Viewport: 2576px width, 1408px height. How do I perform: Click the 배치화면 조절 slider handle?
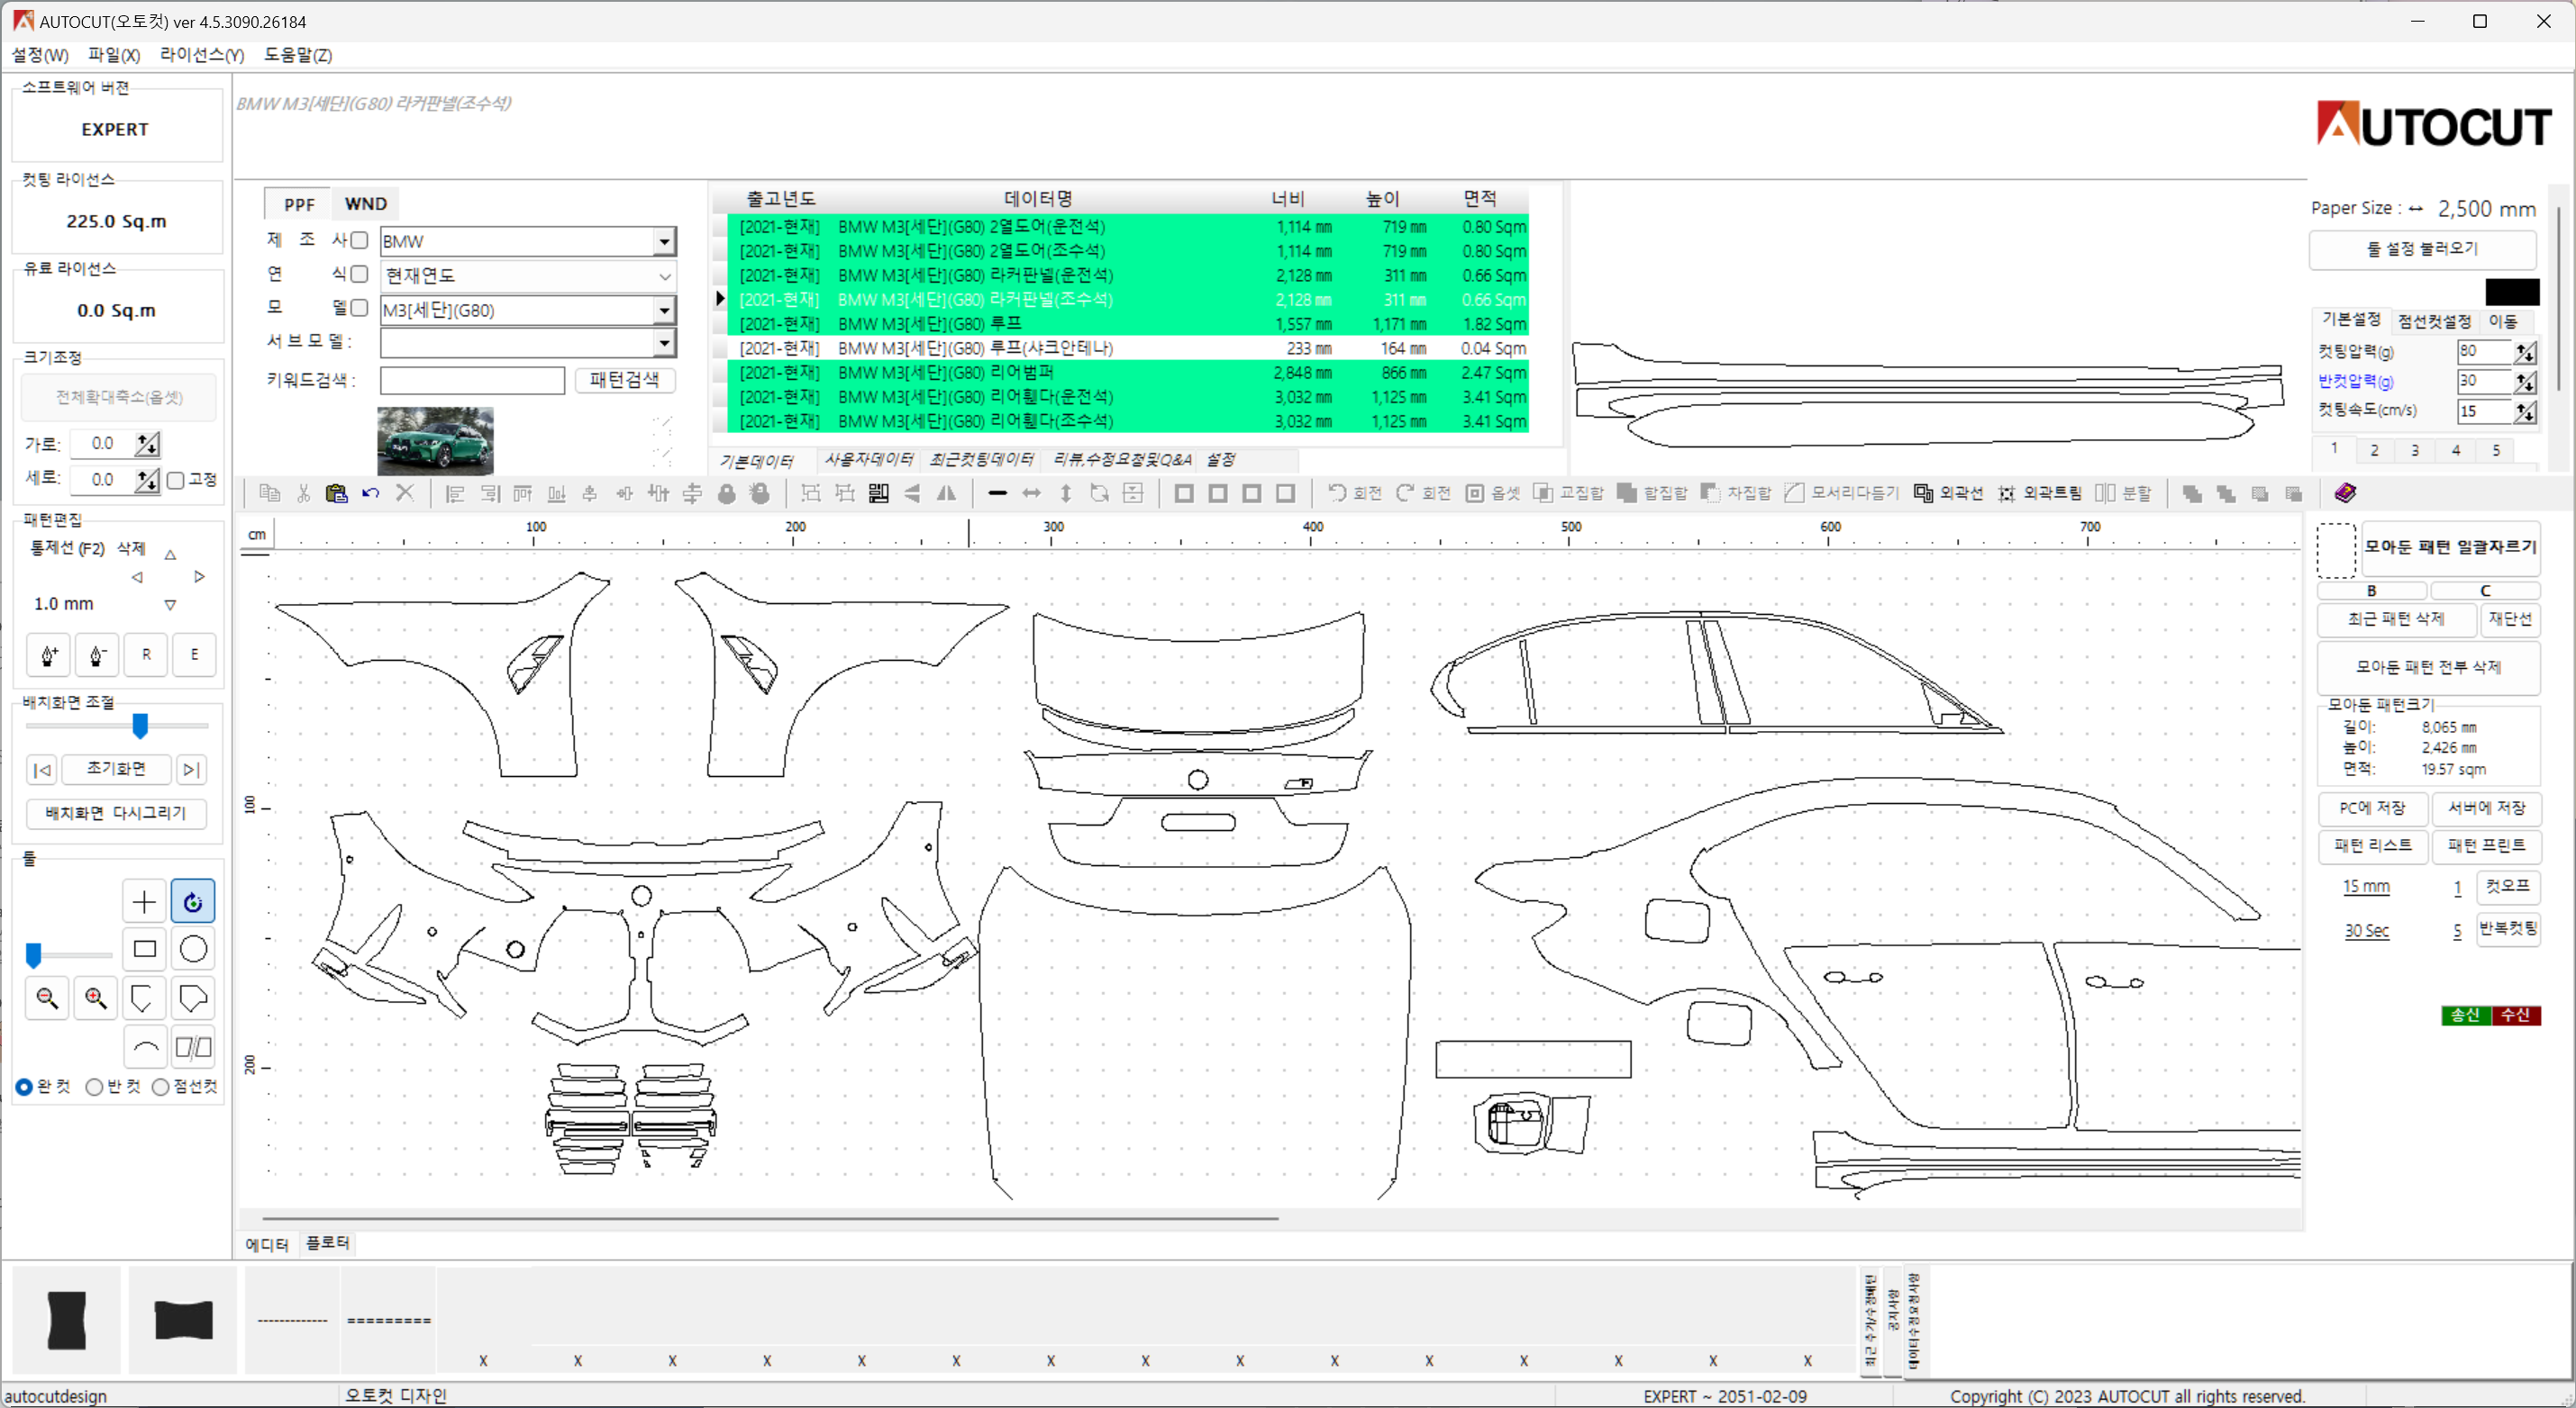pos(140,727)
